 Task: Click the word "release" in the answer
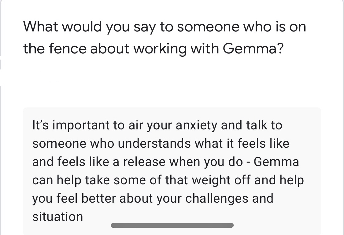pyautogui.click(x=144, y=162)
